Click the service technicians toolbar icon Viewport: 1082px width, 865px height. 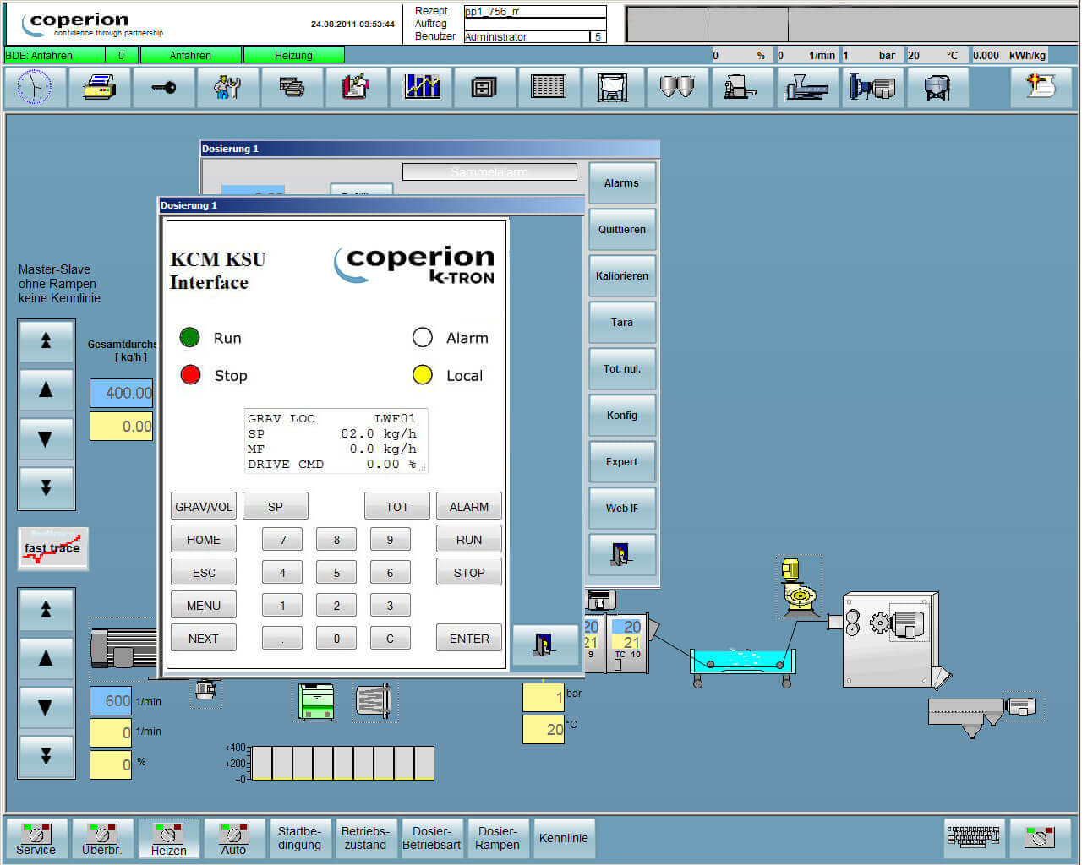pos(227,87)
